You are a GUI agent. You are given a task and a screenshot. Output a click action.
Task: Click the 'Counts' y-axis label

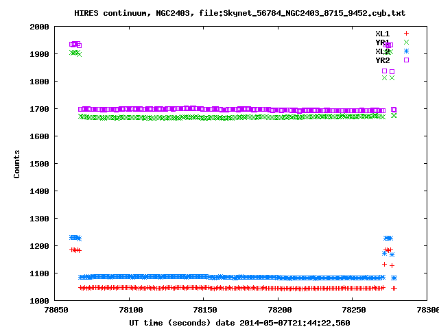click(16, 164)
